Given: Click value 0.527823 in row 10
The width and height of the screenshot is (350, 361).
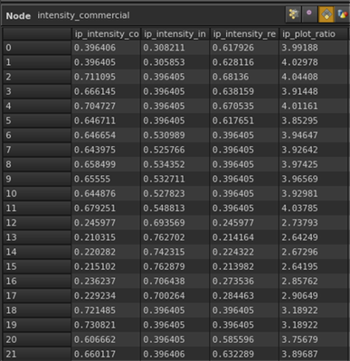Looking at the screenshot, I should tap(164, 193).
